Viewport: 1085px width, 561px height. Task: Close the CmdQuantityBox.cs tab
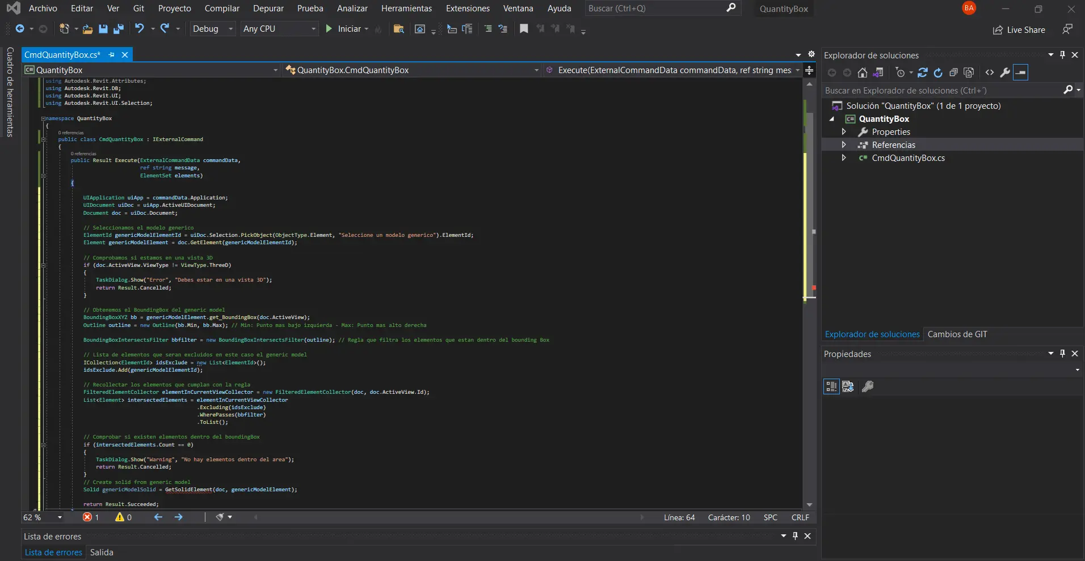pyautogui.click(x=125, y=55)
